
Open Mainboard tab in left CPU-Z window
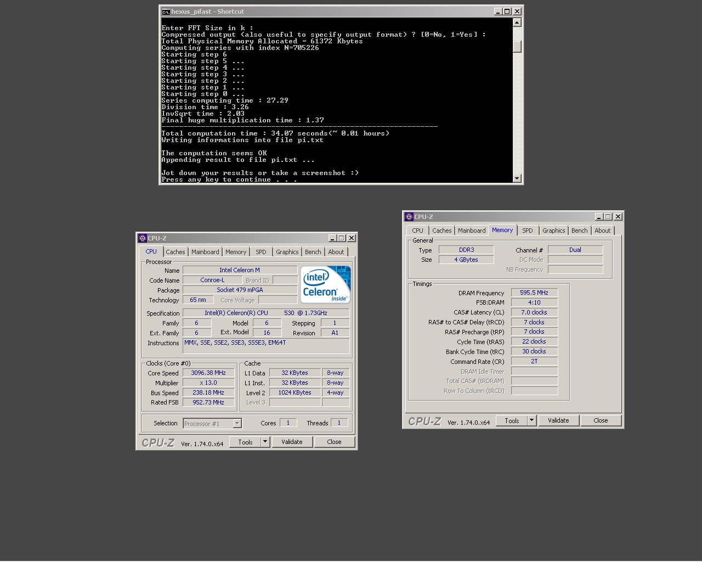pos(205,252)
